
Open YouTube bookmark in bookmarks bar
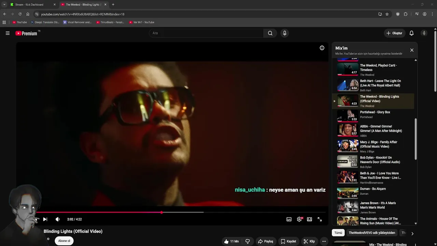(19, 22)
